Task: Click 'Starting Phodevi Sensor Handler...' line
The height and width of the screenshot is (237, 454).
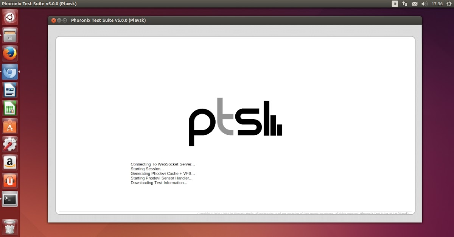Action: [162, 178]
